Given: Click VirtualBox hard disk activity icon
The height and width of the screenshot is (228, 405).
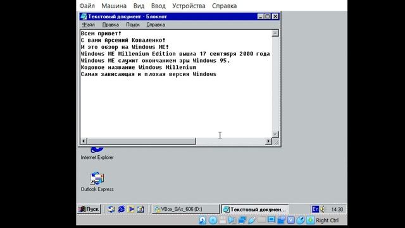Looking at the screenshot, I should pos(202,220).
